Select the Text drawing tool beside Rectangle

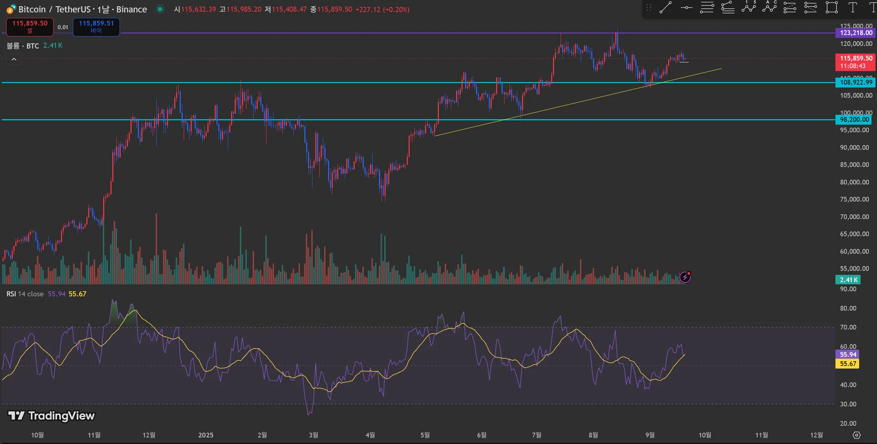pyautogui.click(x=852, y=7)
